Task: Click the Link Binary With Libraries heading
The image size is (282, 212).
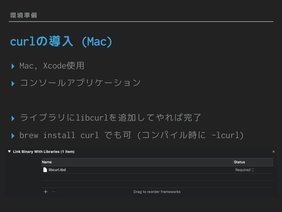Action: pos(44,152)
